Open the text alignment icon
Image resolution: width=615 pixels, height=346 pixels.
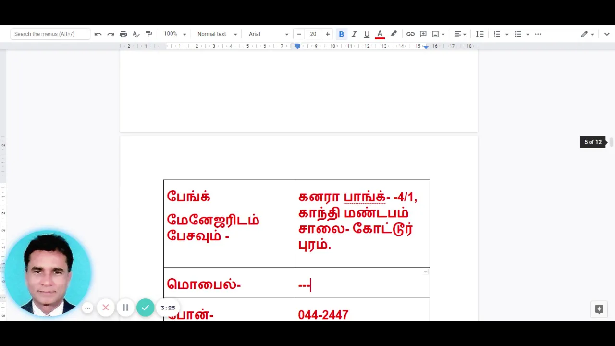point(457,34)
